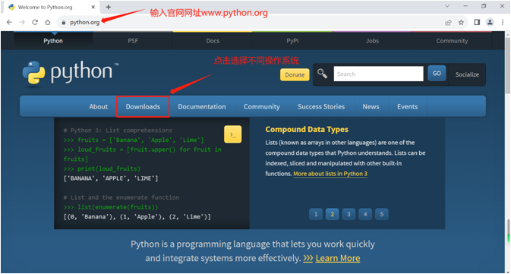Select carousel slide 2
The image size is (511, 274).
332,214
